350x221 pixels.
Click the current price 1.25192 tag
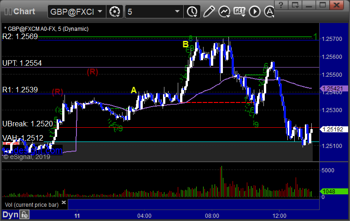(x=334, y=129)
